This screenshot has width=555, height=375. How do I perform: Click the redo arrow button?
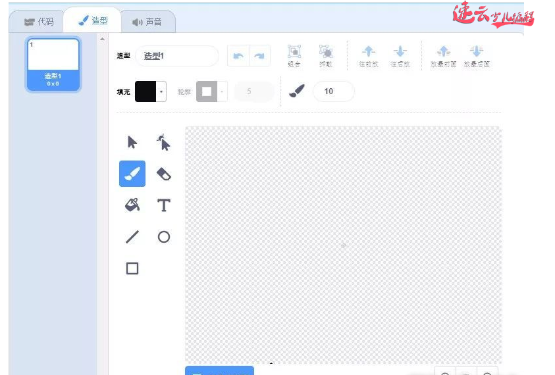pos(259,57)
